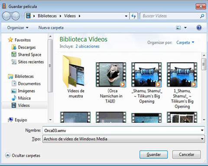Click the navigation pane scroll down arrow

(50, 120)
